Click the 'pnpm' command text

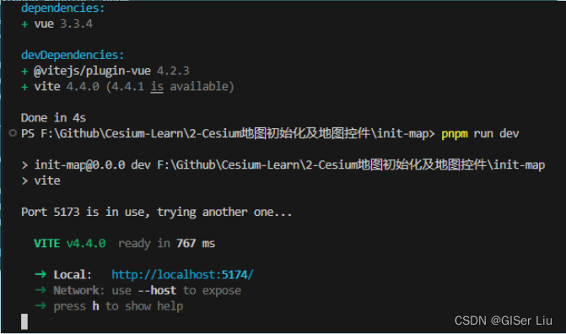click(455, 134)
